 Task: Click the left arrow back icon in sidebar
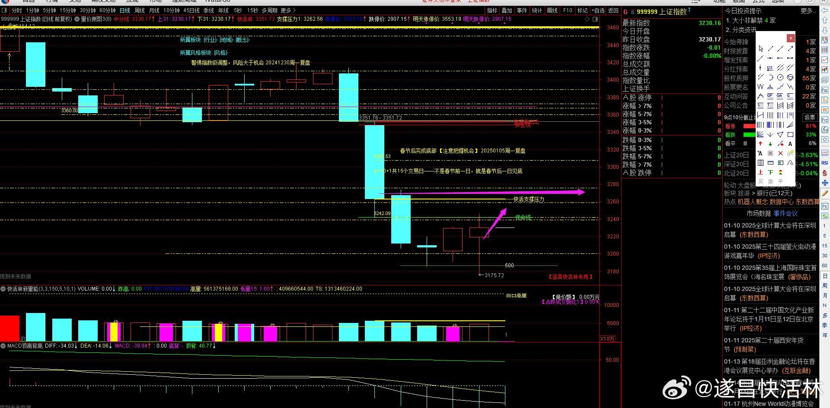825,10
